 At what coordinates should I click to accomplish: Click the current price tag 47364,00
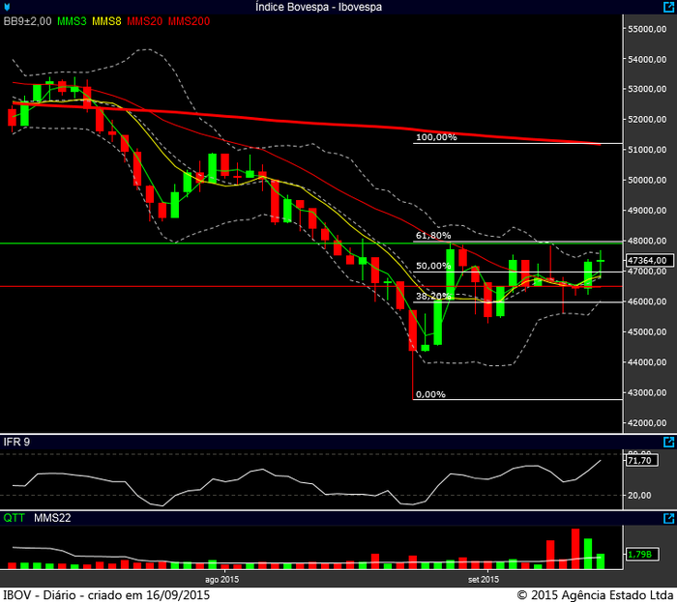[x=649, y=260]
